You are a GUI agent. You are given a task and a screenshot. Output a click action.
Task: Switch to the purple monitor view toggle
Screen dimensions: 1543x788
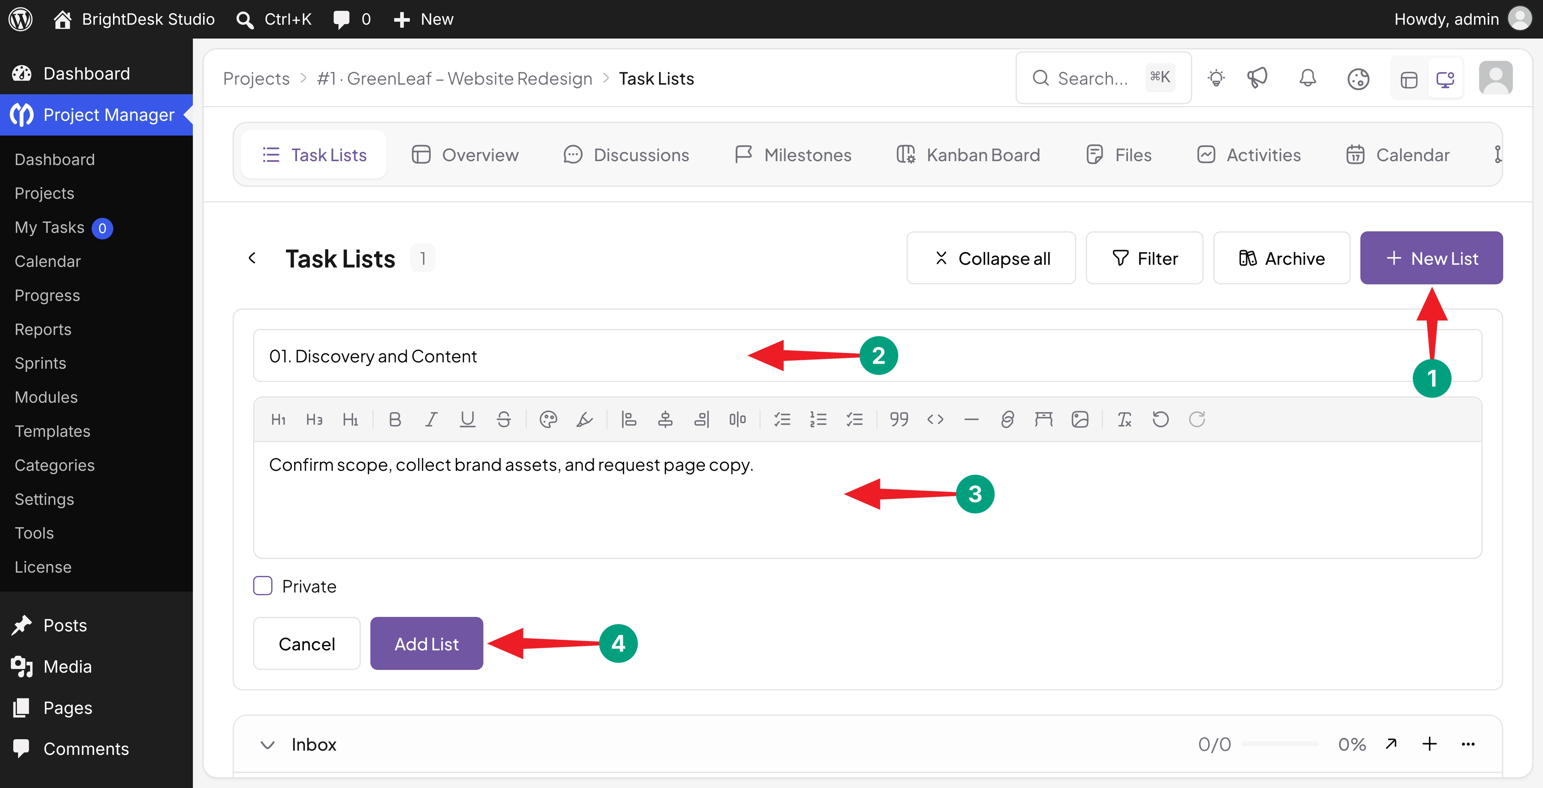point(1445,79)
